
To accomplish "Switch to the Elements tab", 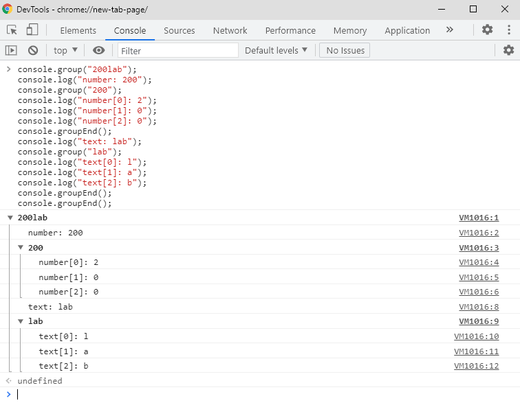I will (78, 30).
